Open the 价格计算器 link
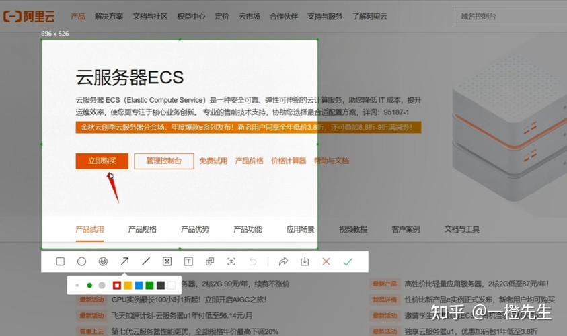This screenshot has height=336, width=567. [289, 161]
